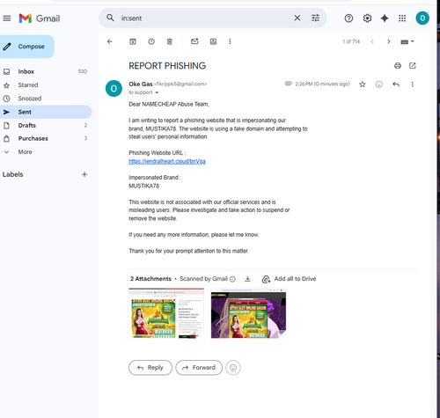Image resolution: width=440 pixels, height=418 pixels.
Task: Open the input tools dropdown
Action: tap(407, 41)
